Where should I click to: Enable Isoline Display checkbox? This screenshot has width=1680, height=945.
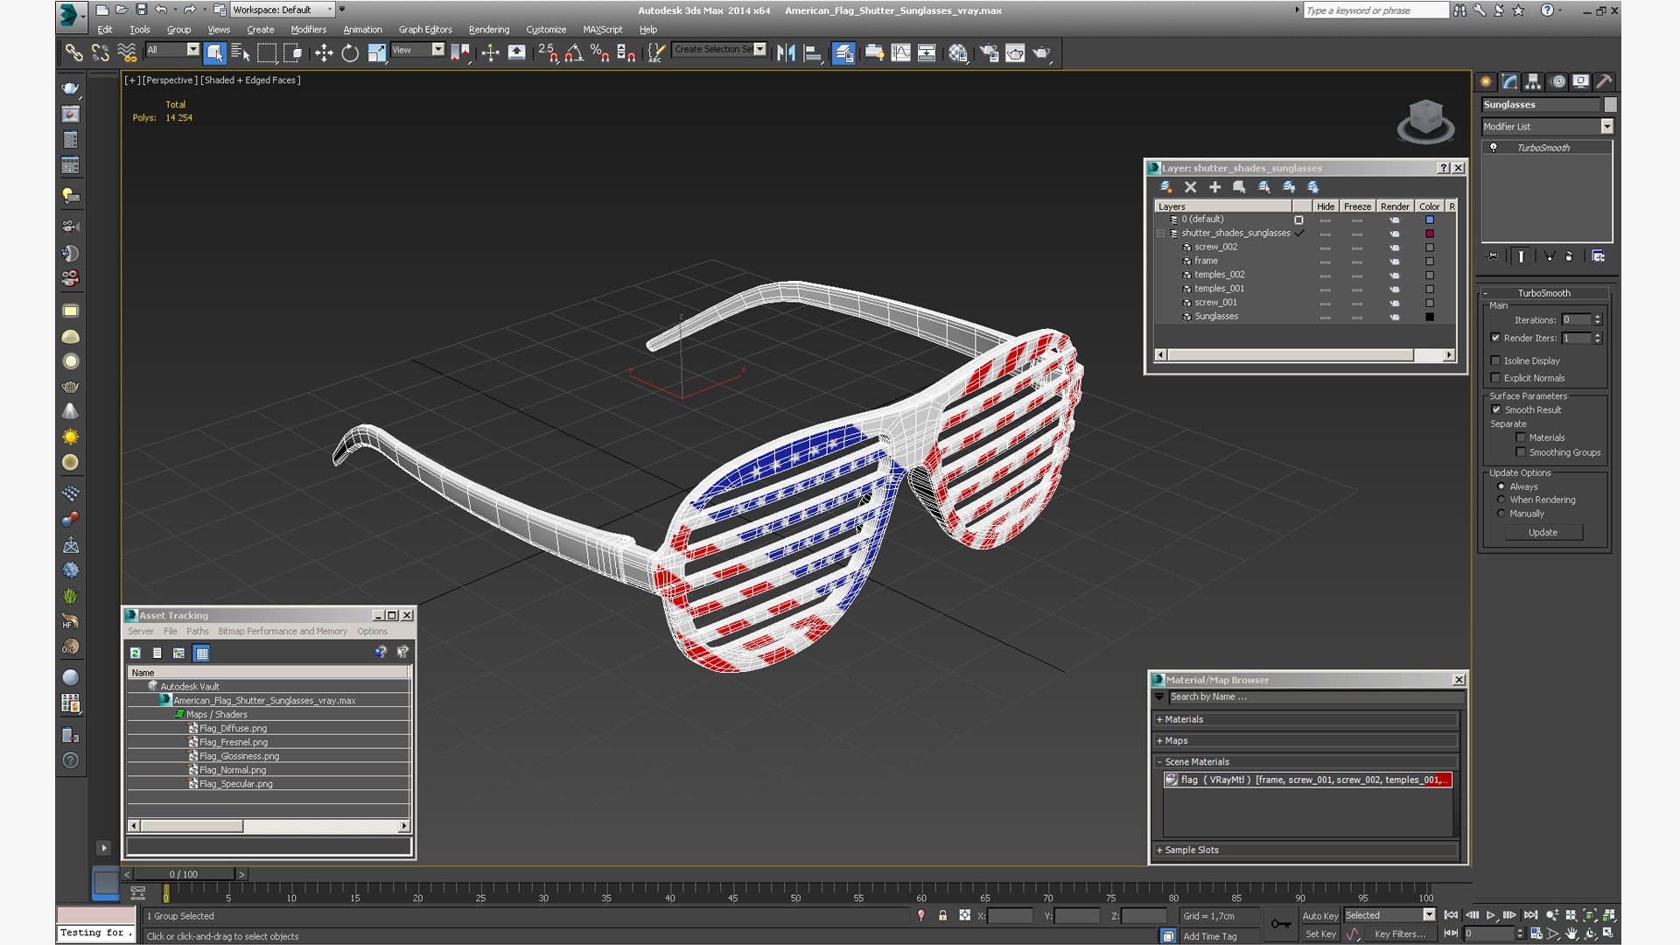pyautogui.click(x=1495, y=360)
